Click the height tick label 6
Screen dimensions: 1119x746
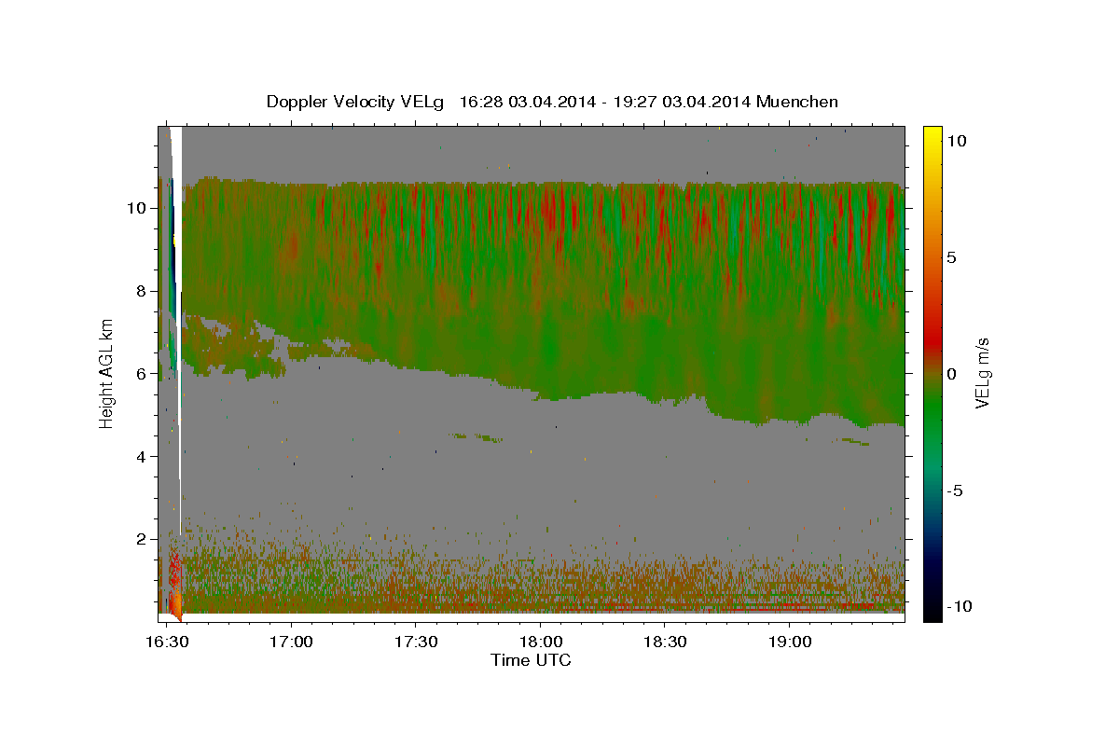(143, 374)
